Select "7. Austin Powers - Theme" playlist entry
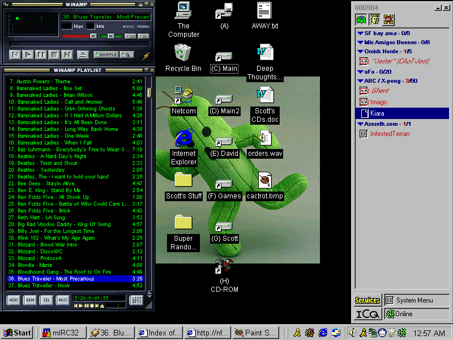 pos(75,82)
